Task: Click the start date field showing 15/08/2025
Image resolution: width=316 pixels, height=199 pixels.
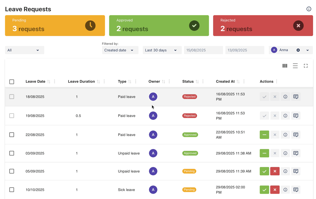Action: pyautogui.click(x=203, y=50)
